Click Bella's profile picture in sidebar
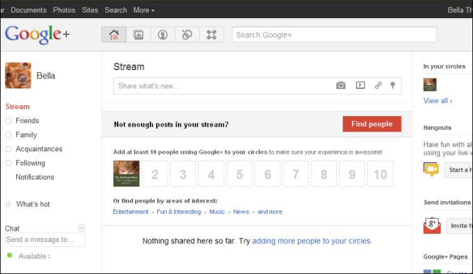Image resolution: width=473 pixels, height=274 pixels. [x=18, y=75]
